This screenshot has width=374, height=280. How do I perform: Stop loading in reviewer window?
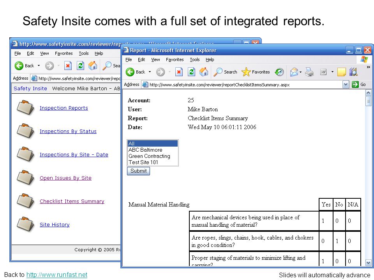coord(68,66)
